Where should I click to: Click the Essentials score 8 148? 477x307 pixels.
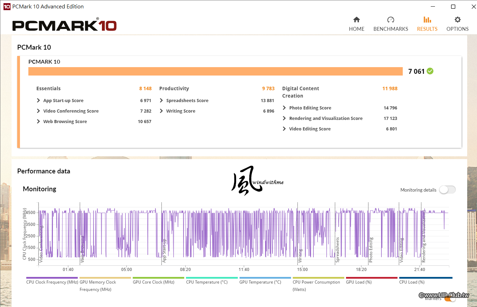[x=145, y=88]
